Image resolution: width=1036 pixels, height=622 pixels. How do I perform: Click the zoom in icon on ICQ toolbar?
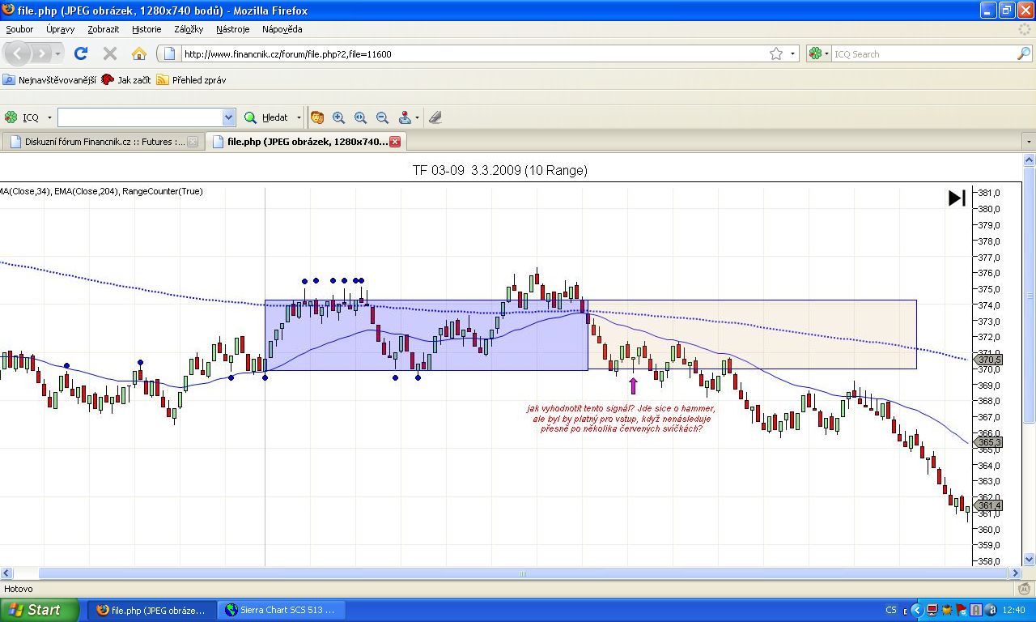(339, 117)
